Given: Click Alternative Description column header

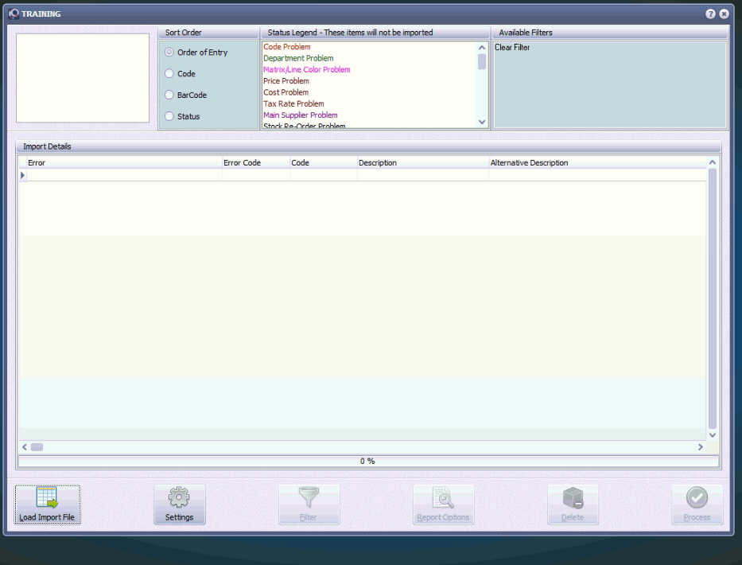Looking at the screenshot, I should (x=598, y=162).
